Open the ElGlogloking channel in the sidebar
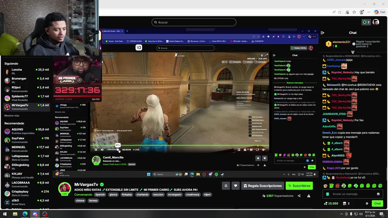Image resolution: width=388 pixels, height=218 pixels. pos(26,167)
